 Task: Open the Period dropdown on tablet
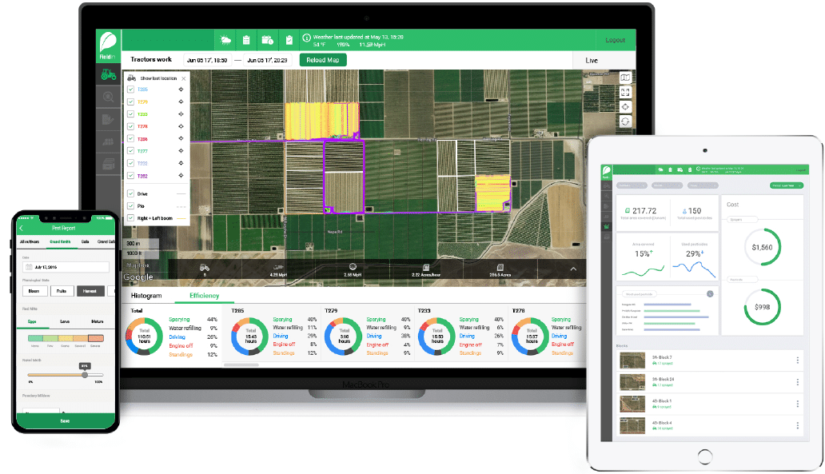pyautogui.click(x=787, y=185)
